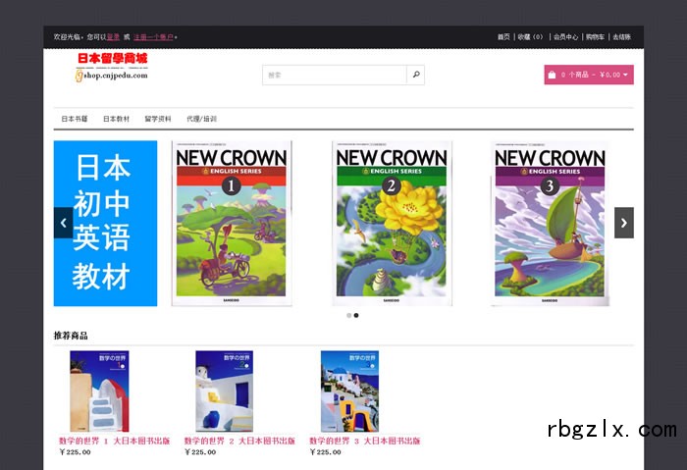
Task: Open the 代理/培训 menu
Action: tap(201, 119)
